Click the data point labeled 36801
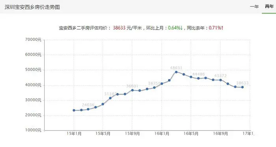Screen dimensions: 276x147 coord(132,90)
